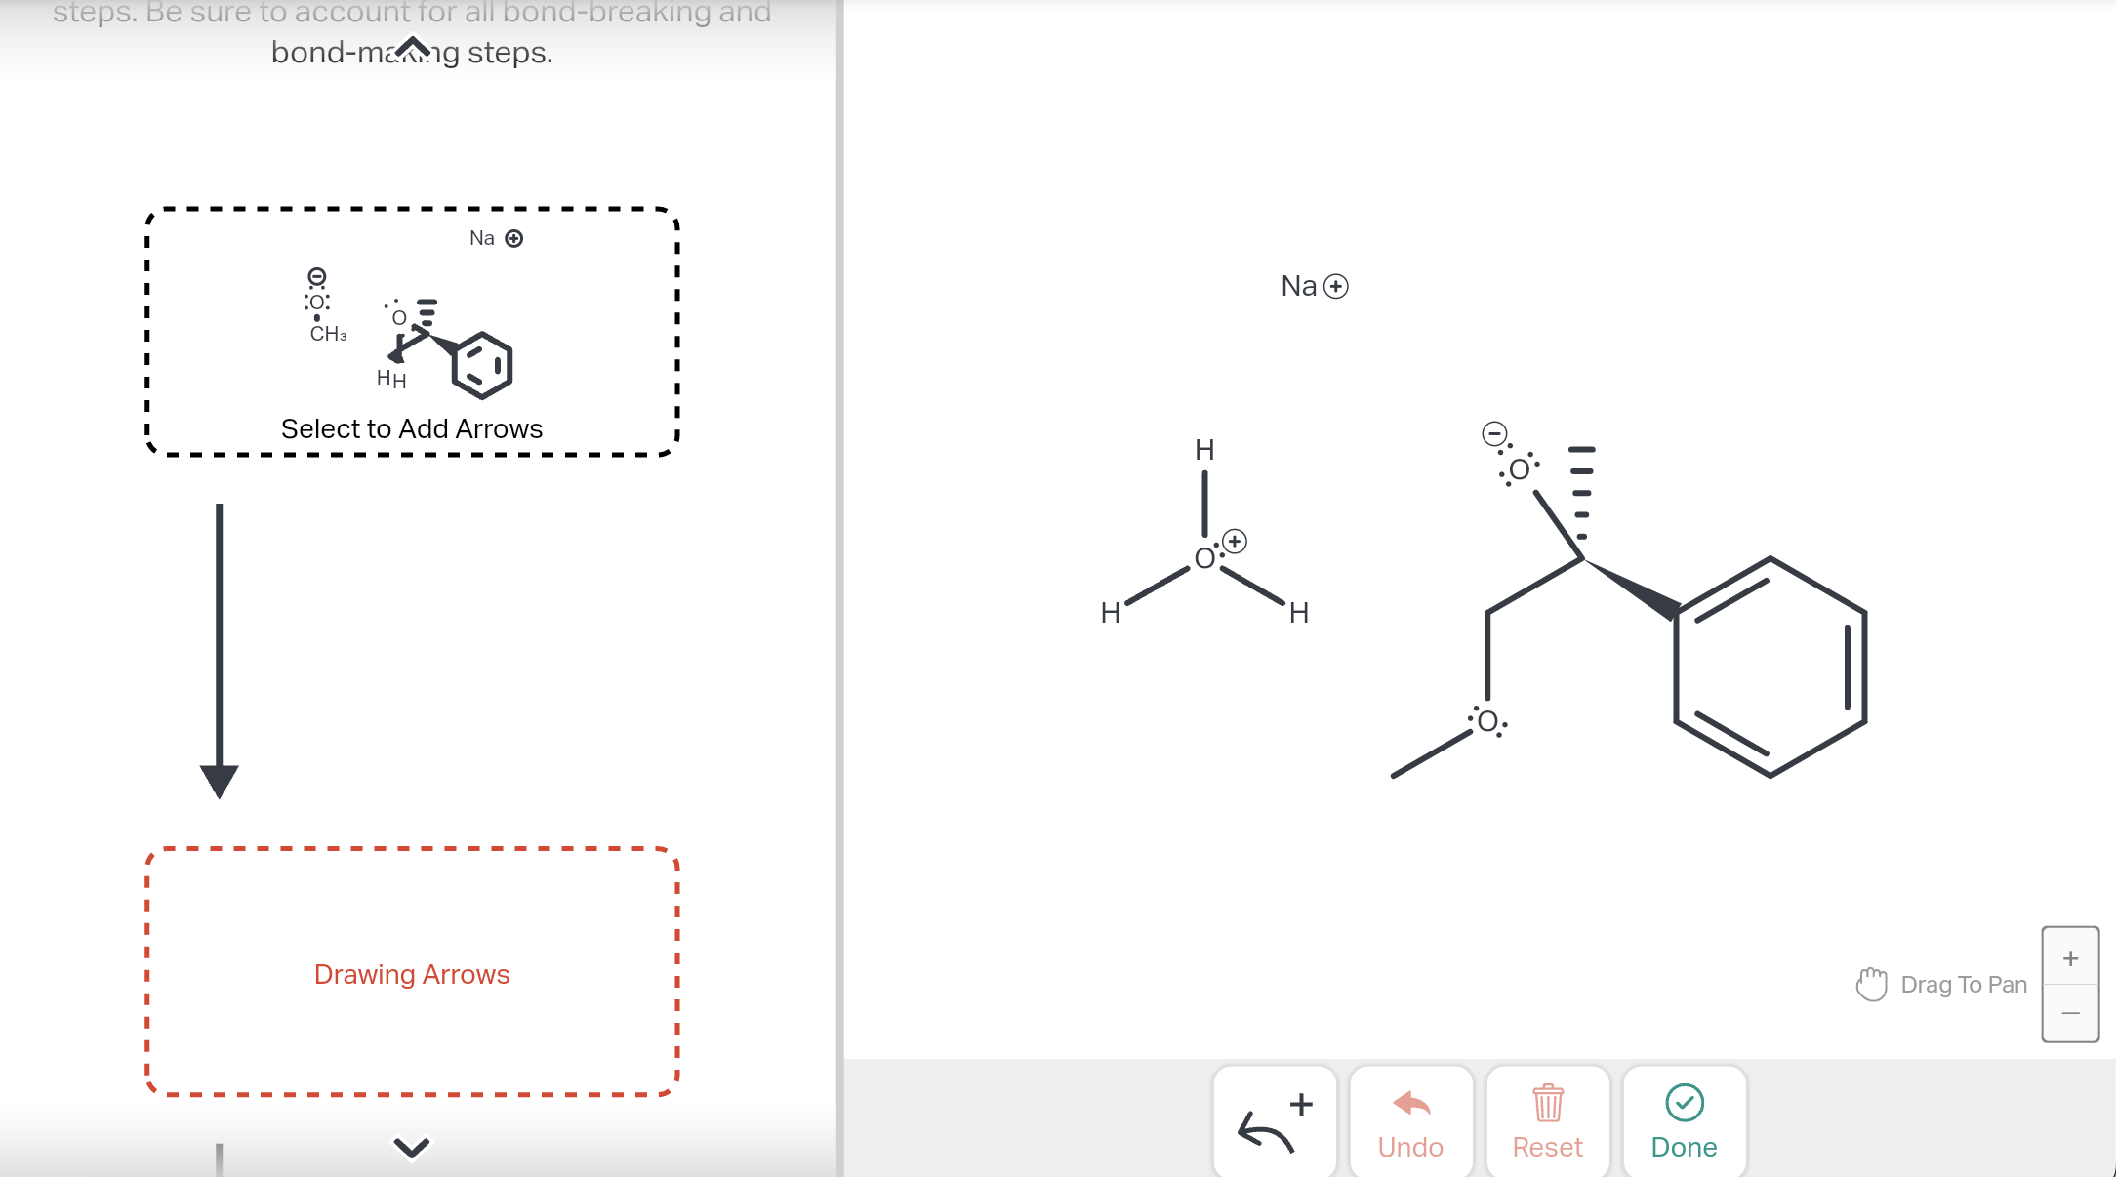Zoom in using the plus control
The image size is (2116, 1177).
2070,956
